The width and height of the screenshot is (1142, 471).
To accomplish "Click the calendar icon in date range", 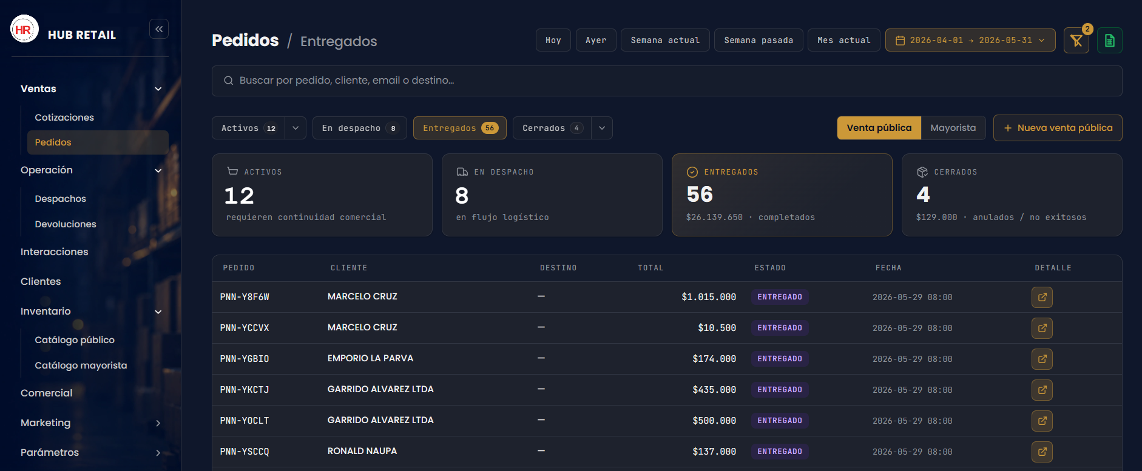I will coord(900,41).
